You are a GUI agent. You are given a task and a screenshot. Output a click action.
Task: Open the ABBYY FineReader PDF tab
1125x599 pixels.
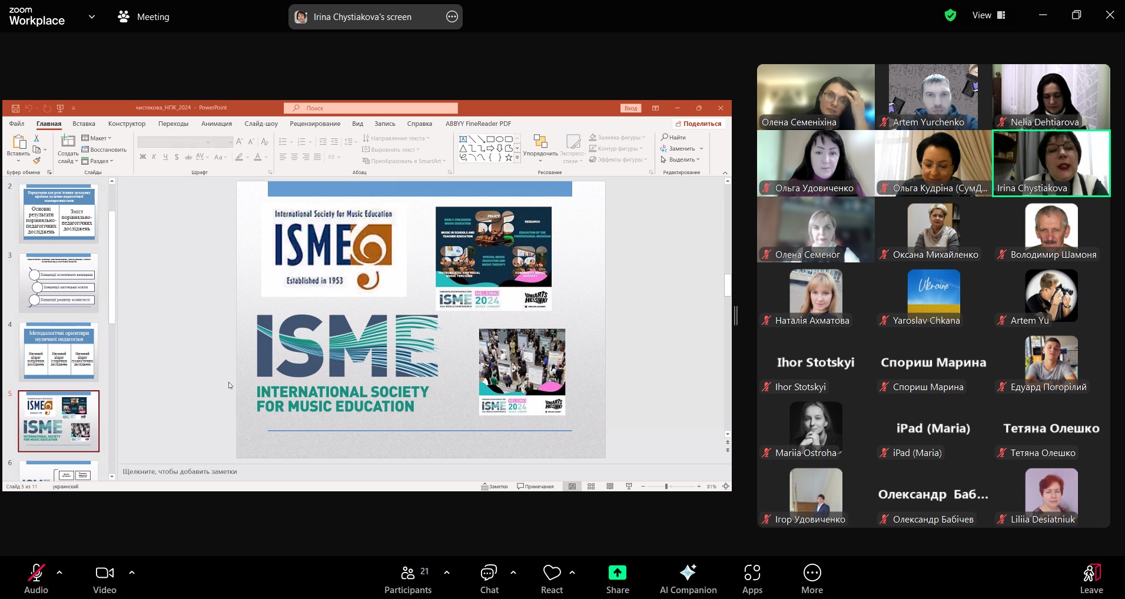tap(478, 124)
